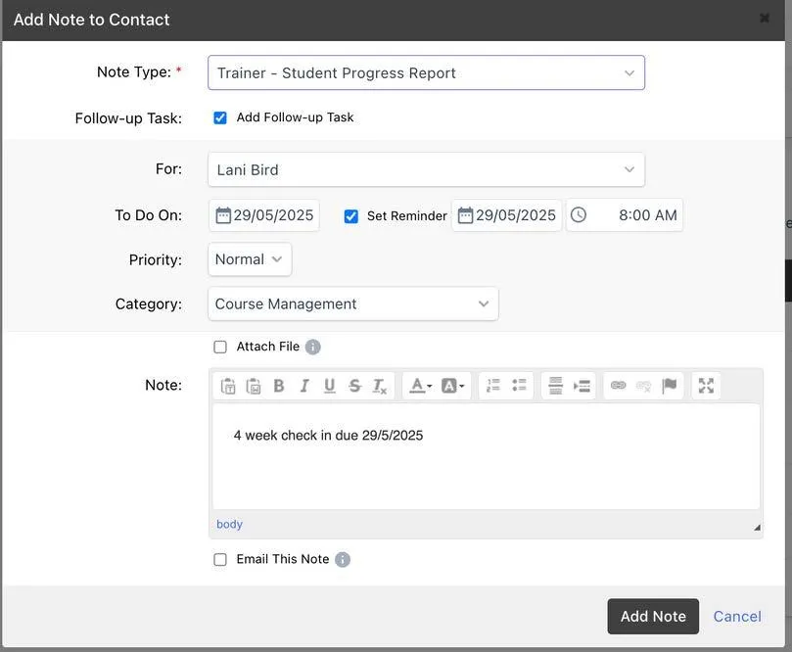Viewport: 792px width, 652px height.
Task: Insert a numbered list in note
Action: tap(493, 386)
